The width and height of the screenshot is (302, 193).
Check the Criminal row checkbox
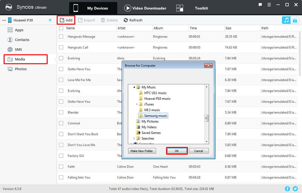[61, 123]
